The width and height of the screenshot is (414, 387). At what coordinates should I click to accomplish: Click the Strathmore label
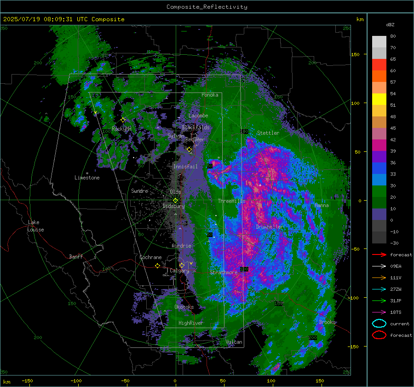(x=224, y=272)
